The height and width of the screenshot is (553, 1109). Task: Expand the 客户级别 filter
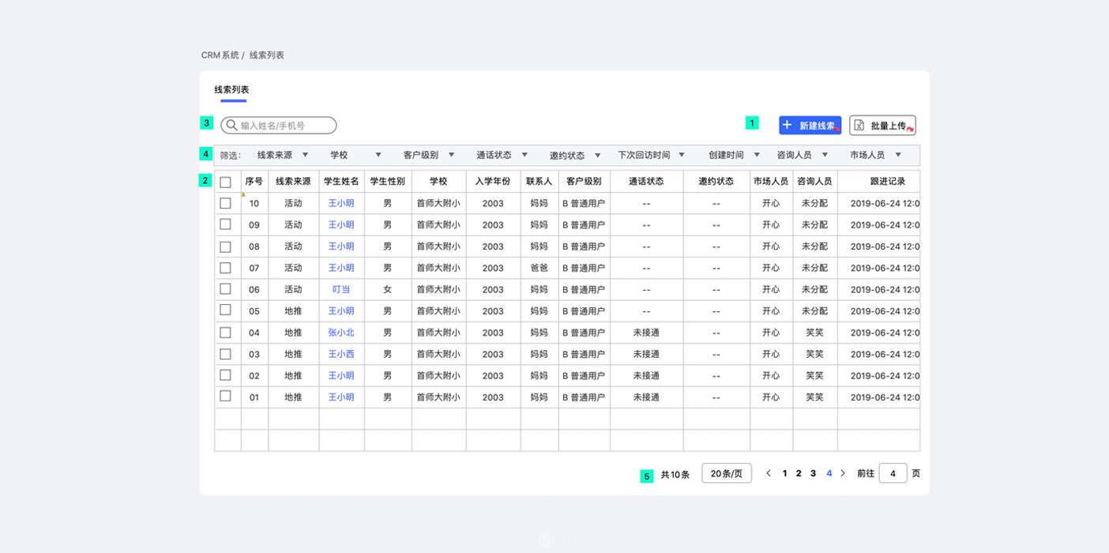coord(429,155)
